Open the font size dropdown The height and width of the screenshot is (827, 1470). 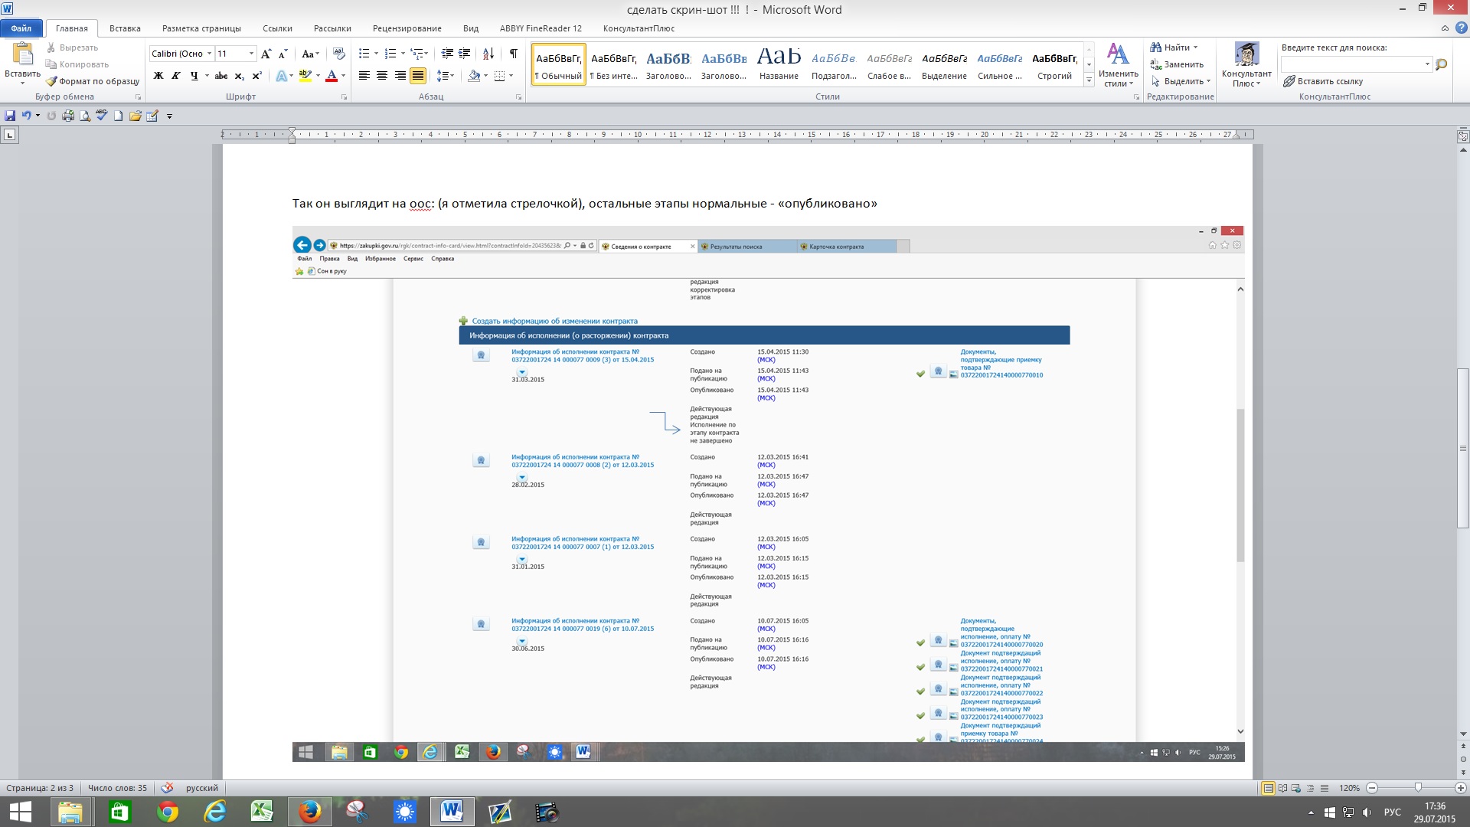pos(251,54)
